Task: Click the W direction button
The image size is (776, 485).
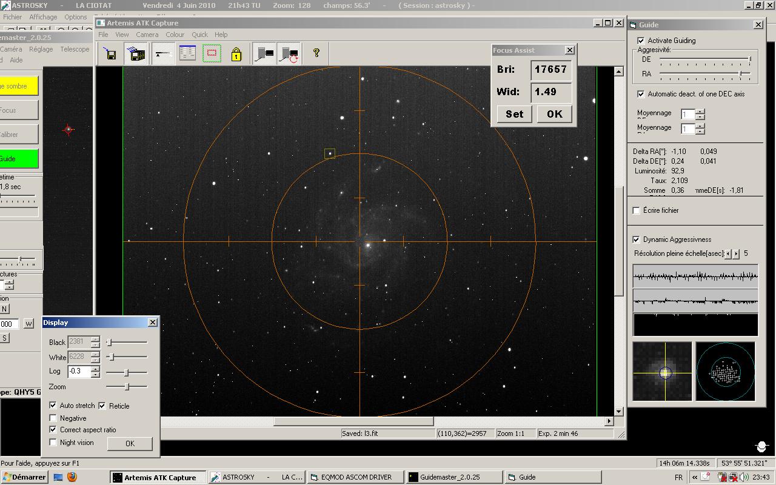Action: coord(28,324)
